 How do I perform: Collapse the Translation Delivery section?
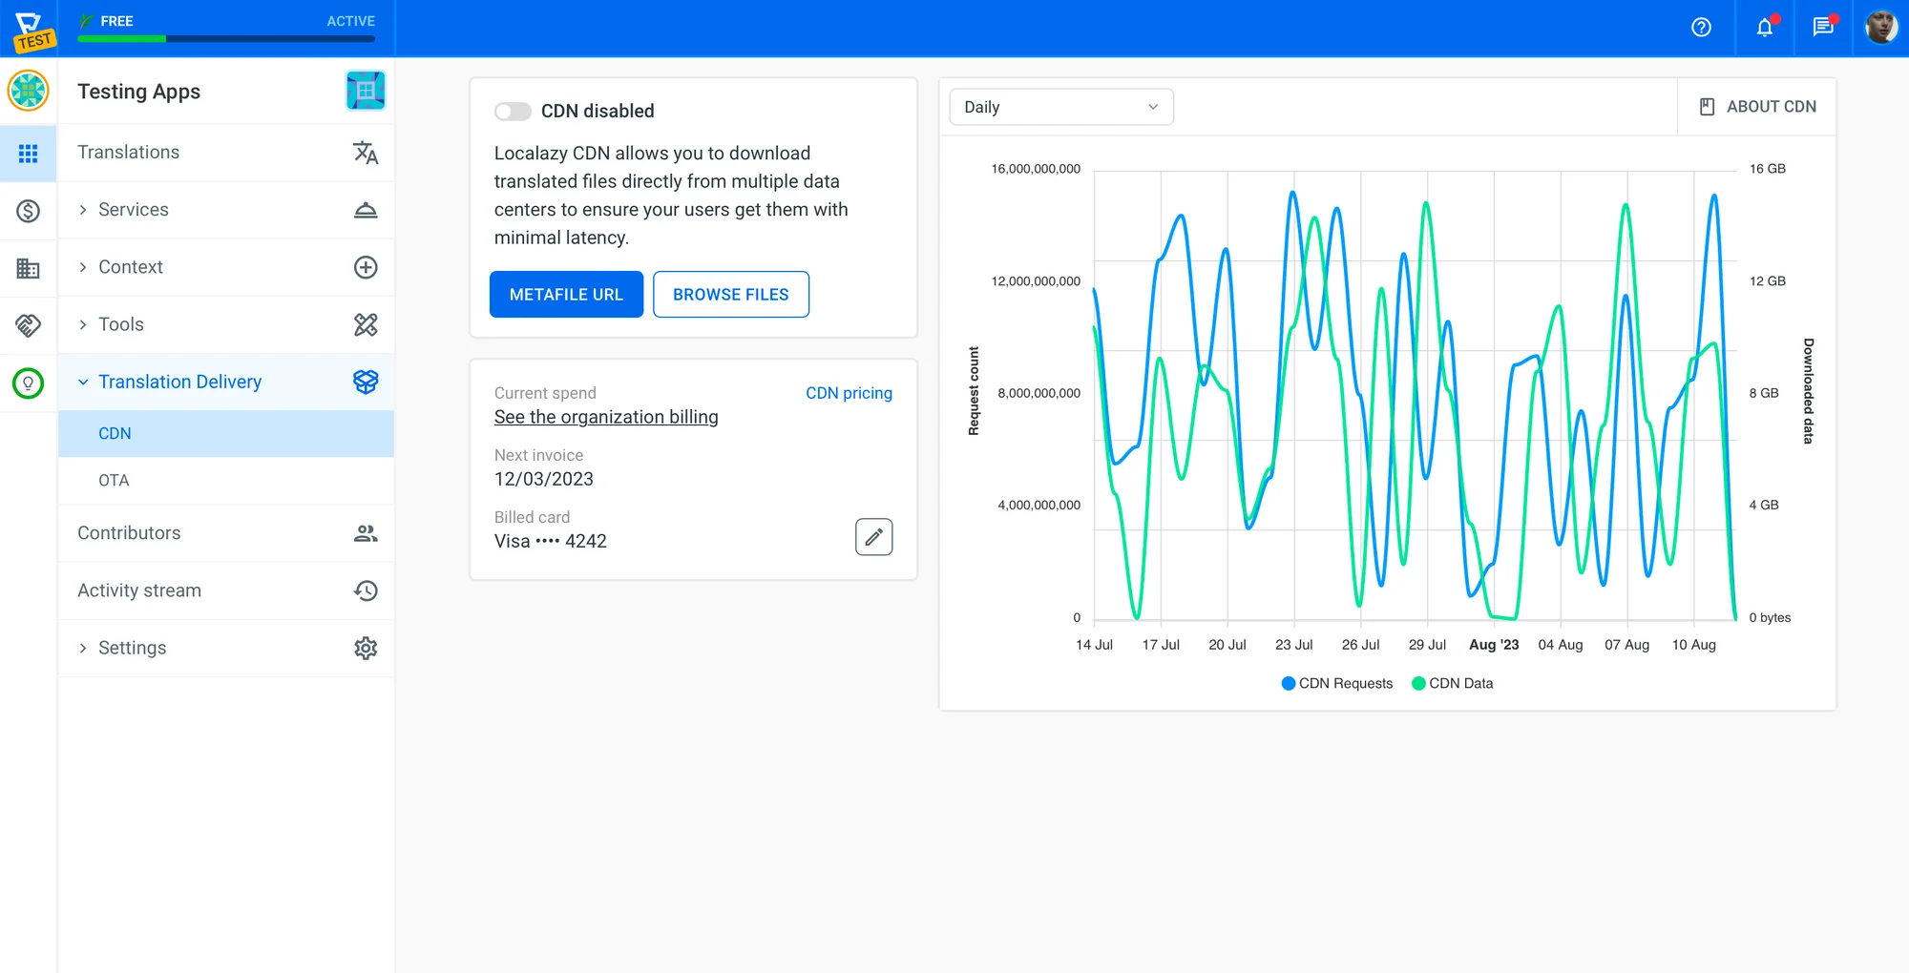click(x=179, y=382)
